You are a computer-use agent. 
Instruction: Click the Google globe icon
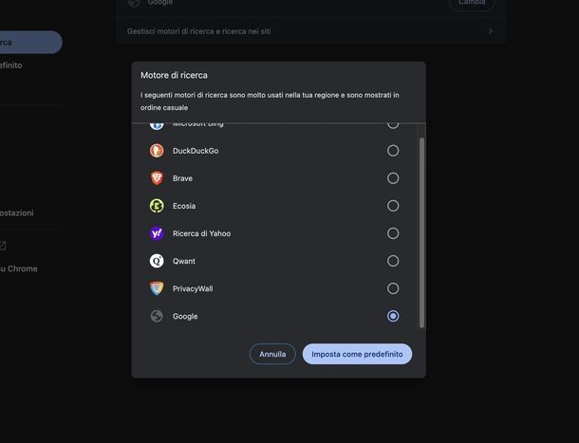(x=157, y=316)
